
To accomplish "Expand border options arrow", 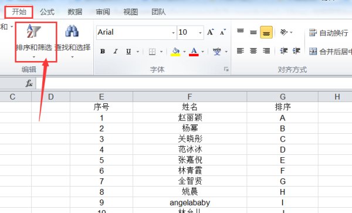I will pyautogui.click(x=161, y=52).
